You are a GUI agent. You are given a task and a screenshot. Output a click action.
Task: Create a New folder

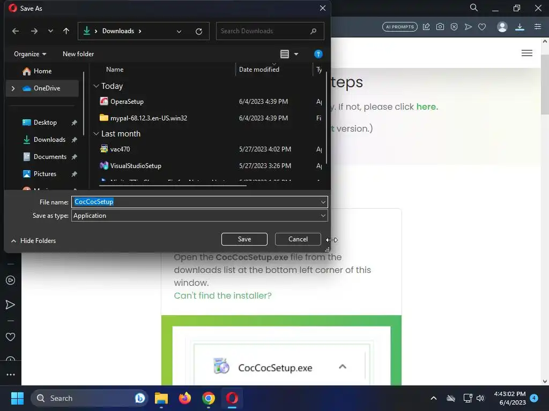(78, 54)
